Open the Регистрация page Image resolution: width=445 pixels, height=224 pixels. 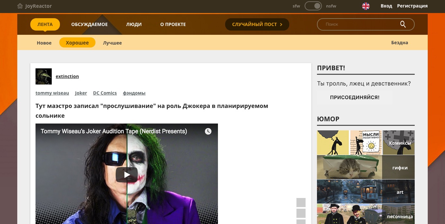tap(412, 6)
